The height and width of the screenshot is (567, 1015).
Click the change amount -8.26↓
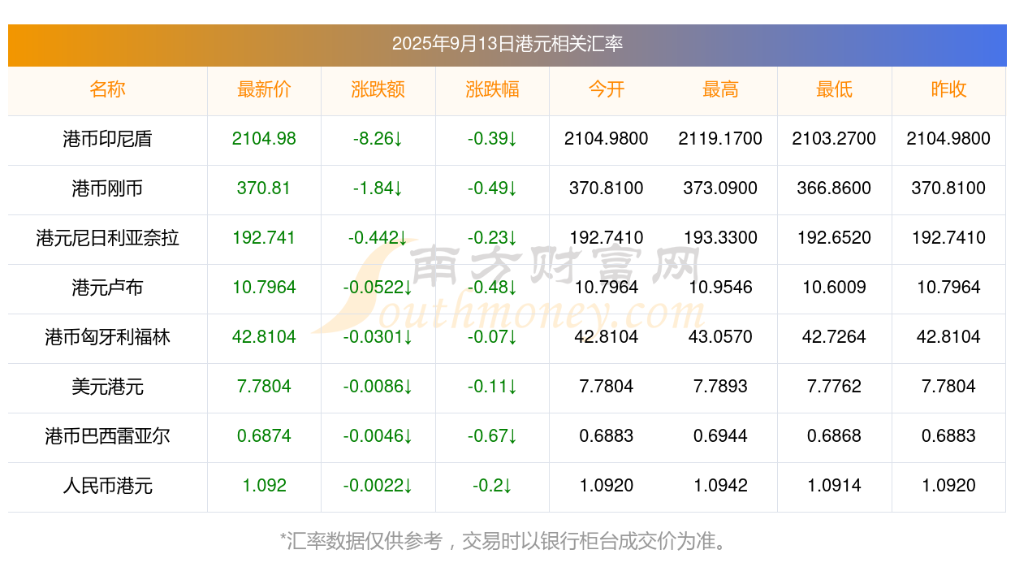[x=378, y=139]
